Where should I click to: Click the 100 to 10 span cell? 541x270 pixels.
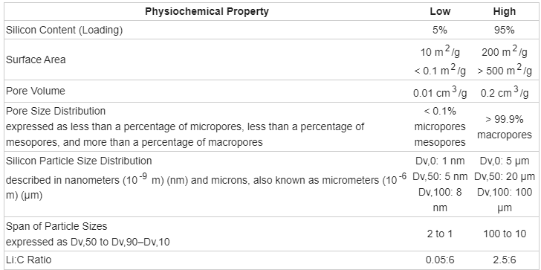(505, 234)
